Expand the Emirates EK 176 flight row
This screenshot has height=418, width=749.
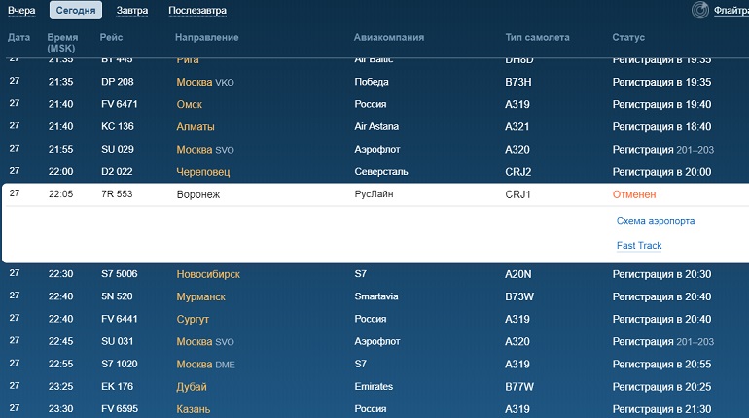375,387
